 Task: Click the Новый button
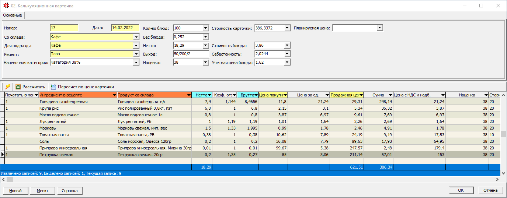coord(15,191)
